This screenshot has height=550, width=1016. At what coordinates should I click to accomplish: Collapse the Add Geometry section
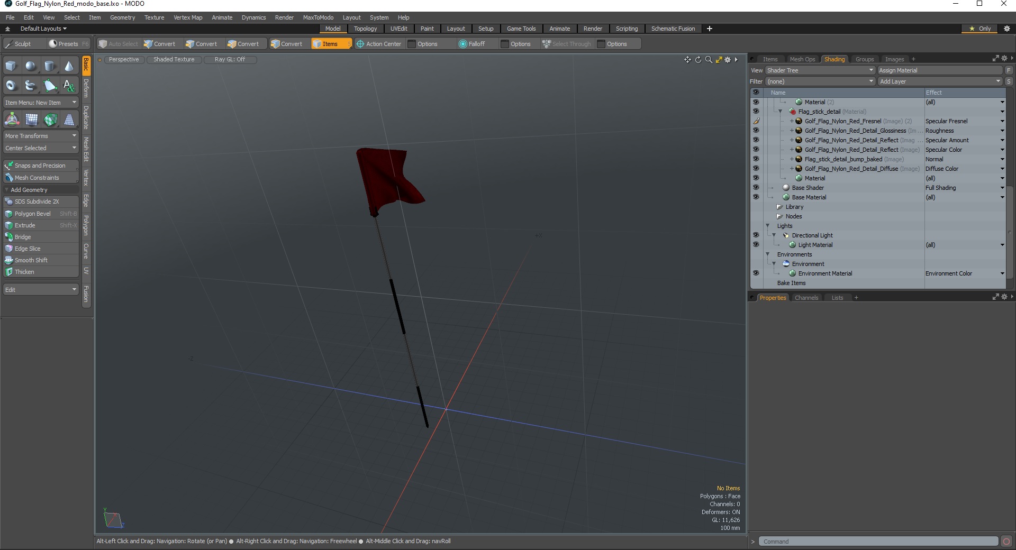(x=6, y=190)
